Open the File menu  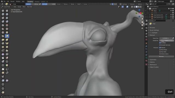[x=4, y=1]
